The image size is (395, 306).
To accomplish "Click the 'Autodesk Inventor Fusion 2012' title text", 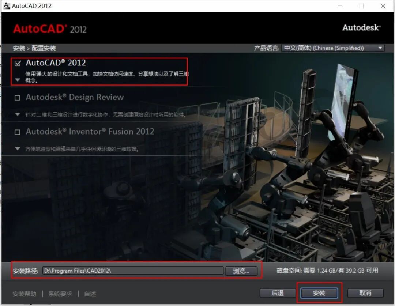I will coord(90,132).
